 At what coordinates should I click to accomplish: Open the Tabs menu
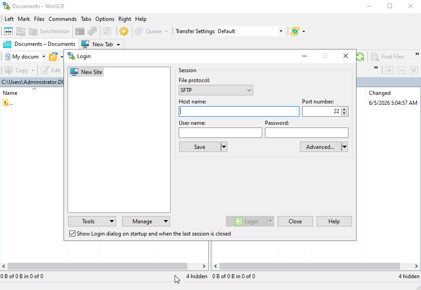point(86,19)
